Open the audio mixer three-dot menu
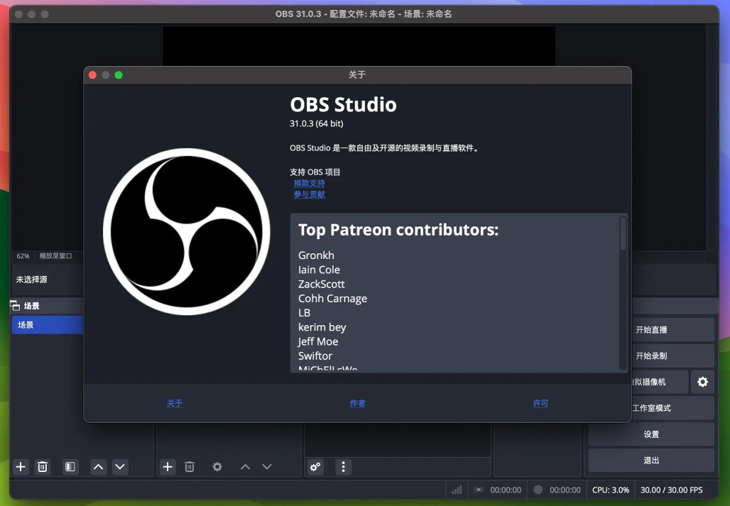Viewport: 730px width, 506px height. click(344, 466)
